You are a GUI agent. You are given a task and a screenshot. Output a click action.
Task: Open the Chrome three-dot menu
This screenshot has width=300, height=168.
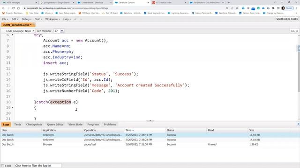[297, 8]
